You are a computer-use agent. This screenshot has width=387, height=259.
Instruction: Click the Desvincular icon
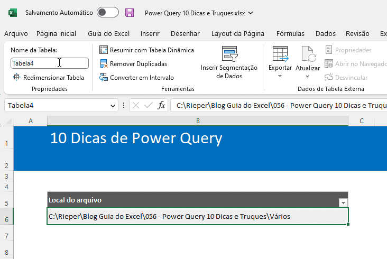pyautogui.click(x=329, y=77)
